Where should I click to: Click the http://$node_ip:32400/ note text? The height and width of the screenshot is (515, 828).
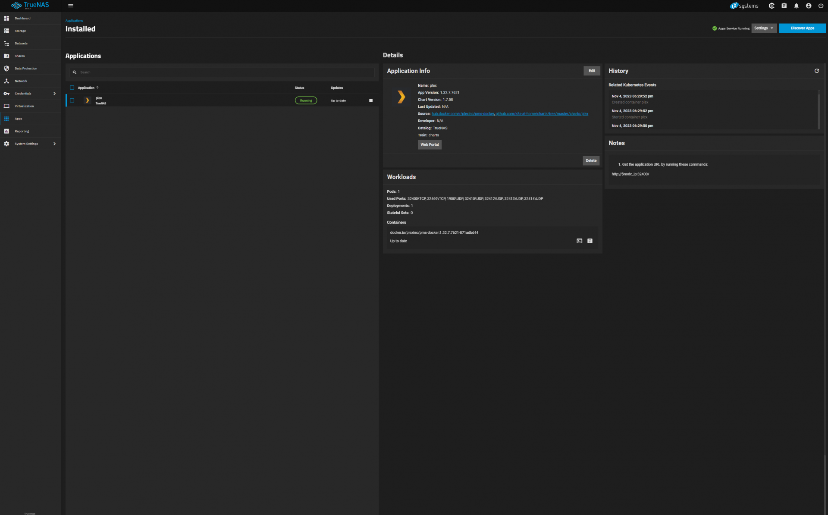pyautogui.click(x=630, y=174)
